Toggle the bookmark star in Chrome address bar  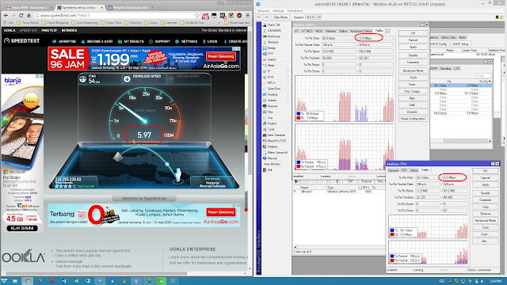[197, 16]
